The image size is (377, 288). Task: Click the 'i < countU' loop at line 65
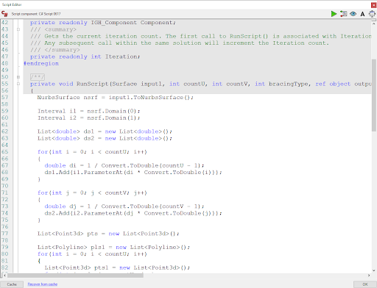coord(92,152)
